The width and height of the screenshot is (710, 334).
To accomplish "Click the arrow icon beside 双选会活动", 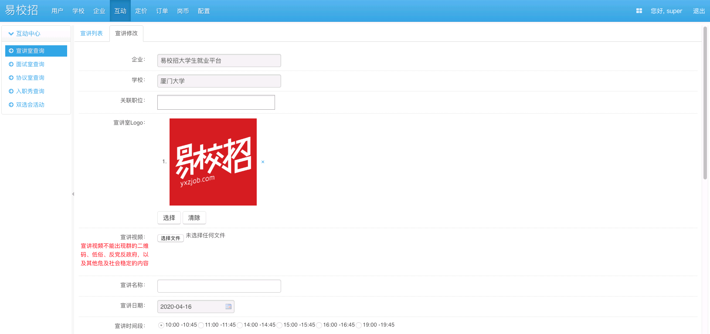I will click(x=11, y=105).
